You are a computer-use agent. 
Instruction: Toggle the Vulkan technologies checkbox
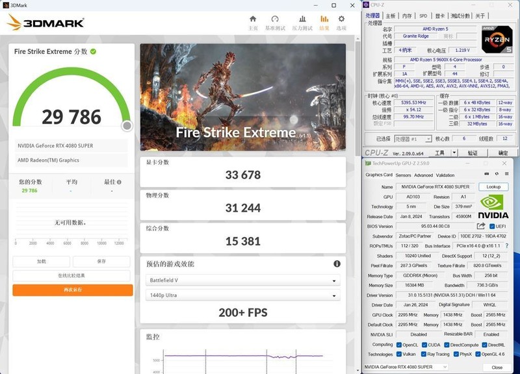[x=399, y=353]
